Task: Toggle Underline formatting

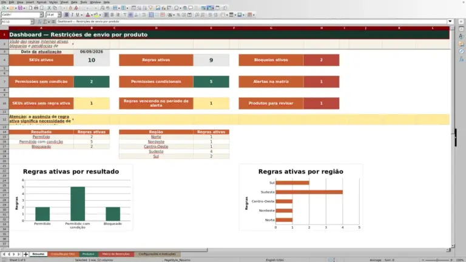Action: pyautogui.click(x=78, y=15)
